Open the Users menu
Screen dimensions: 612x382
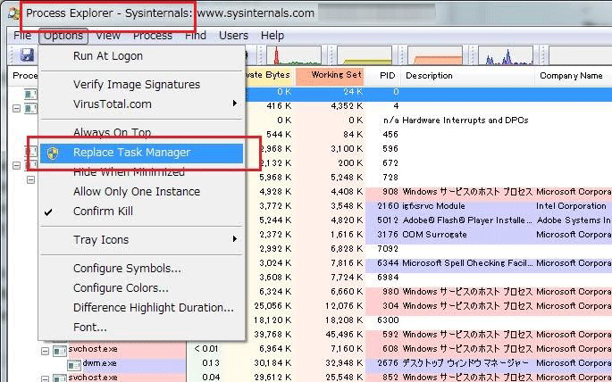(x=233, y=36)
